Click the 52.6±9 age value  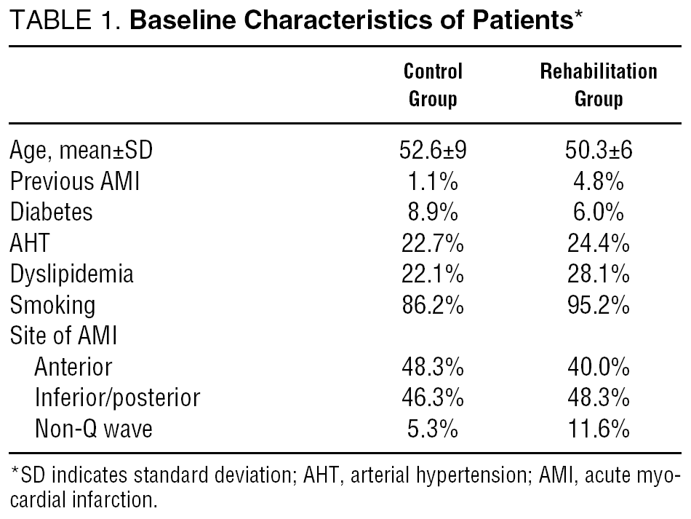click(433, 150)
